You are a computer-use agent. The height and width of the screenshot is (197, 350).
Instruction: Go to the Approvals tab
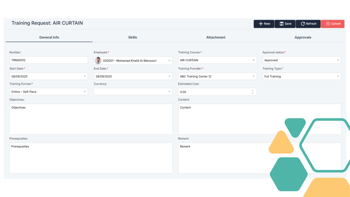(303, 37)
